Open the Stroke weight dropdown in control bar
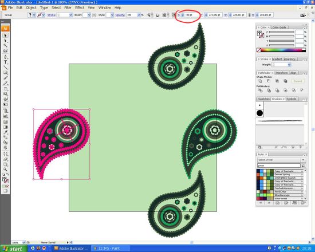Screen dimensions: 315x252 (70, 15)
